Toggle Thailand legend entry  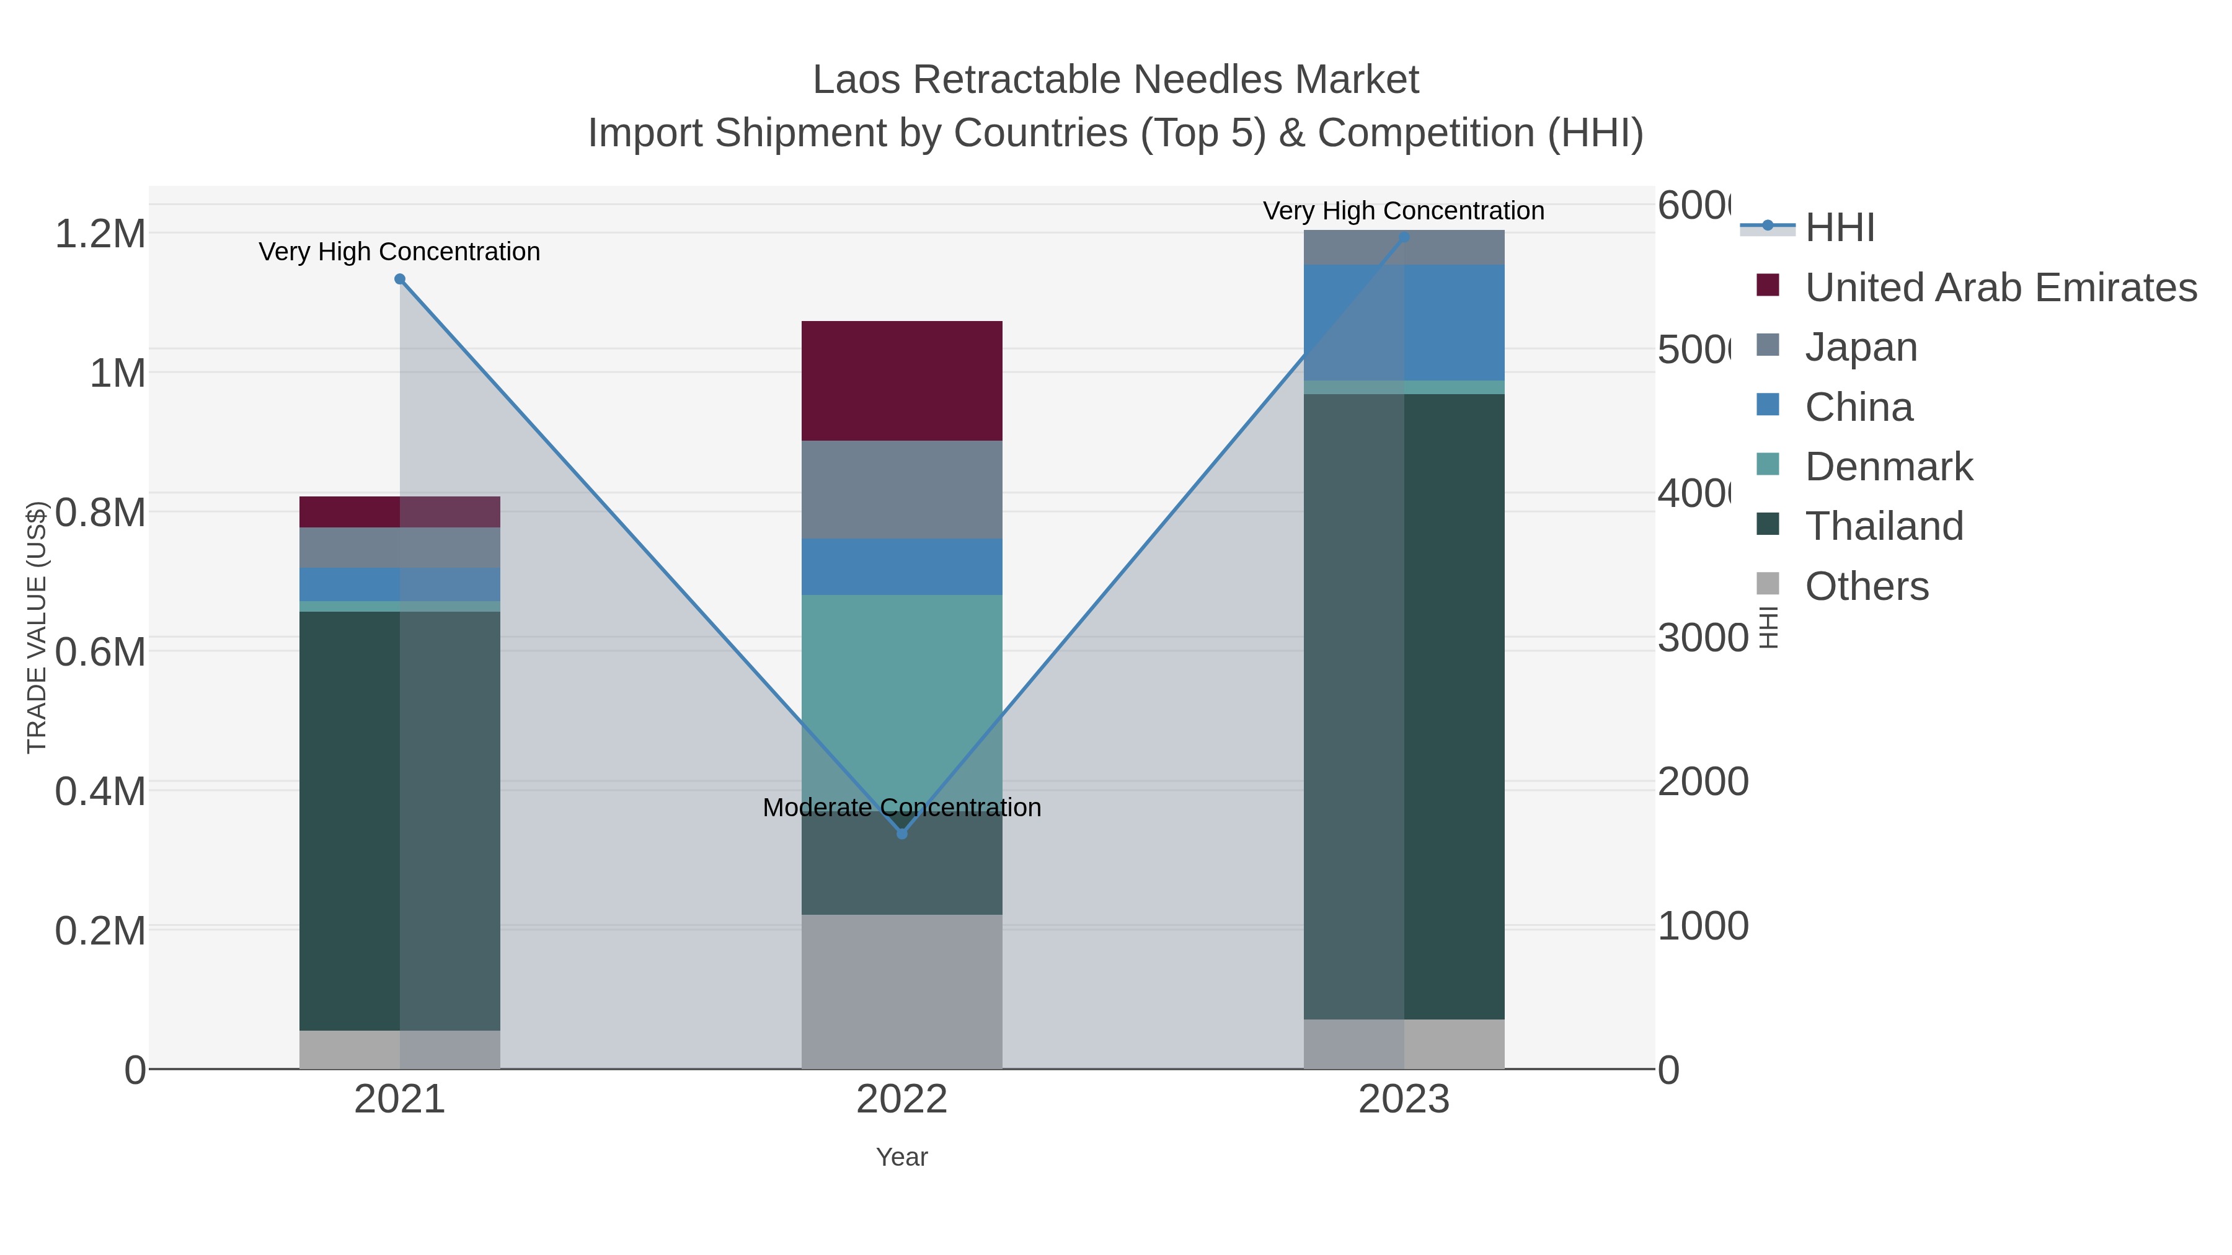(x=1859, y=527)
